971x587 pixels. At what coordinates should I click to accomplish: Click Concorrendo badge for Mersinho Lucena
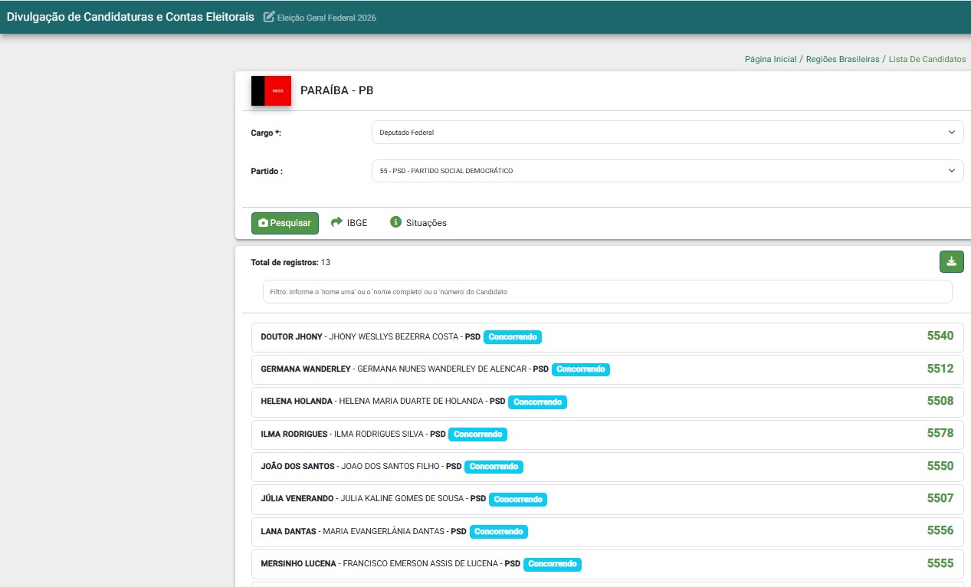tap(553, 563)
